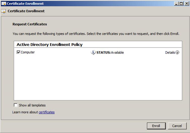Click the Request Certificates heading

pos(30,24)
